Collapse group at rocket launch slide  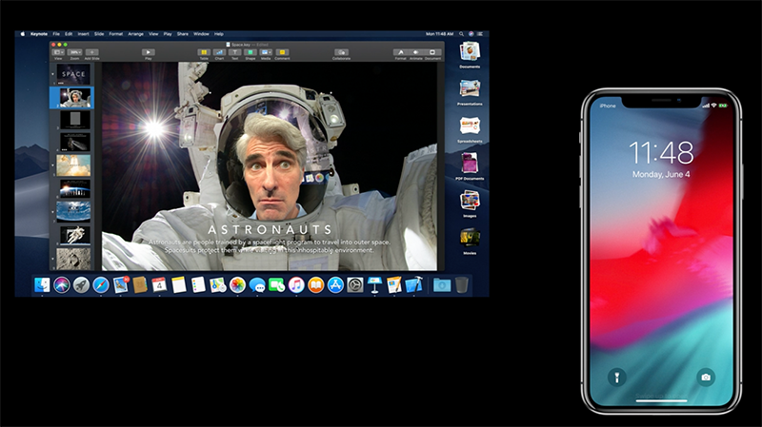click(53, 165)
